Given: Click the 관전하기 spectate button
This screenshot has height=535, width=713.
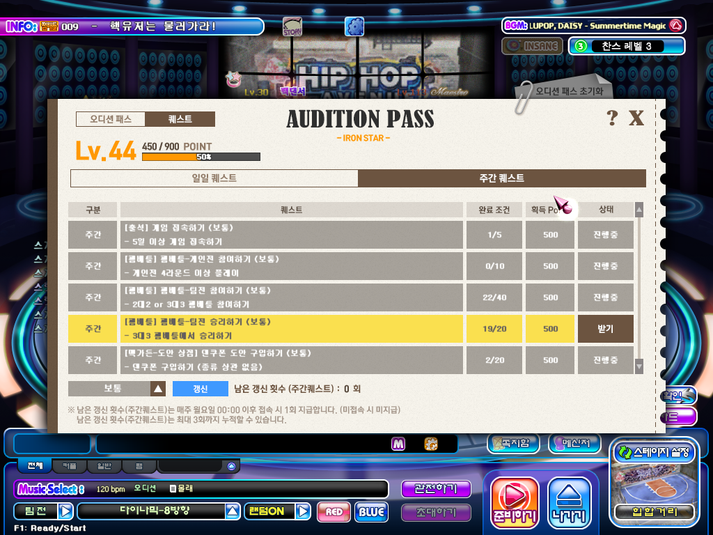Looking at the screenshot, I should [x=436, y=489].
